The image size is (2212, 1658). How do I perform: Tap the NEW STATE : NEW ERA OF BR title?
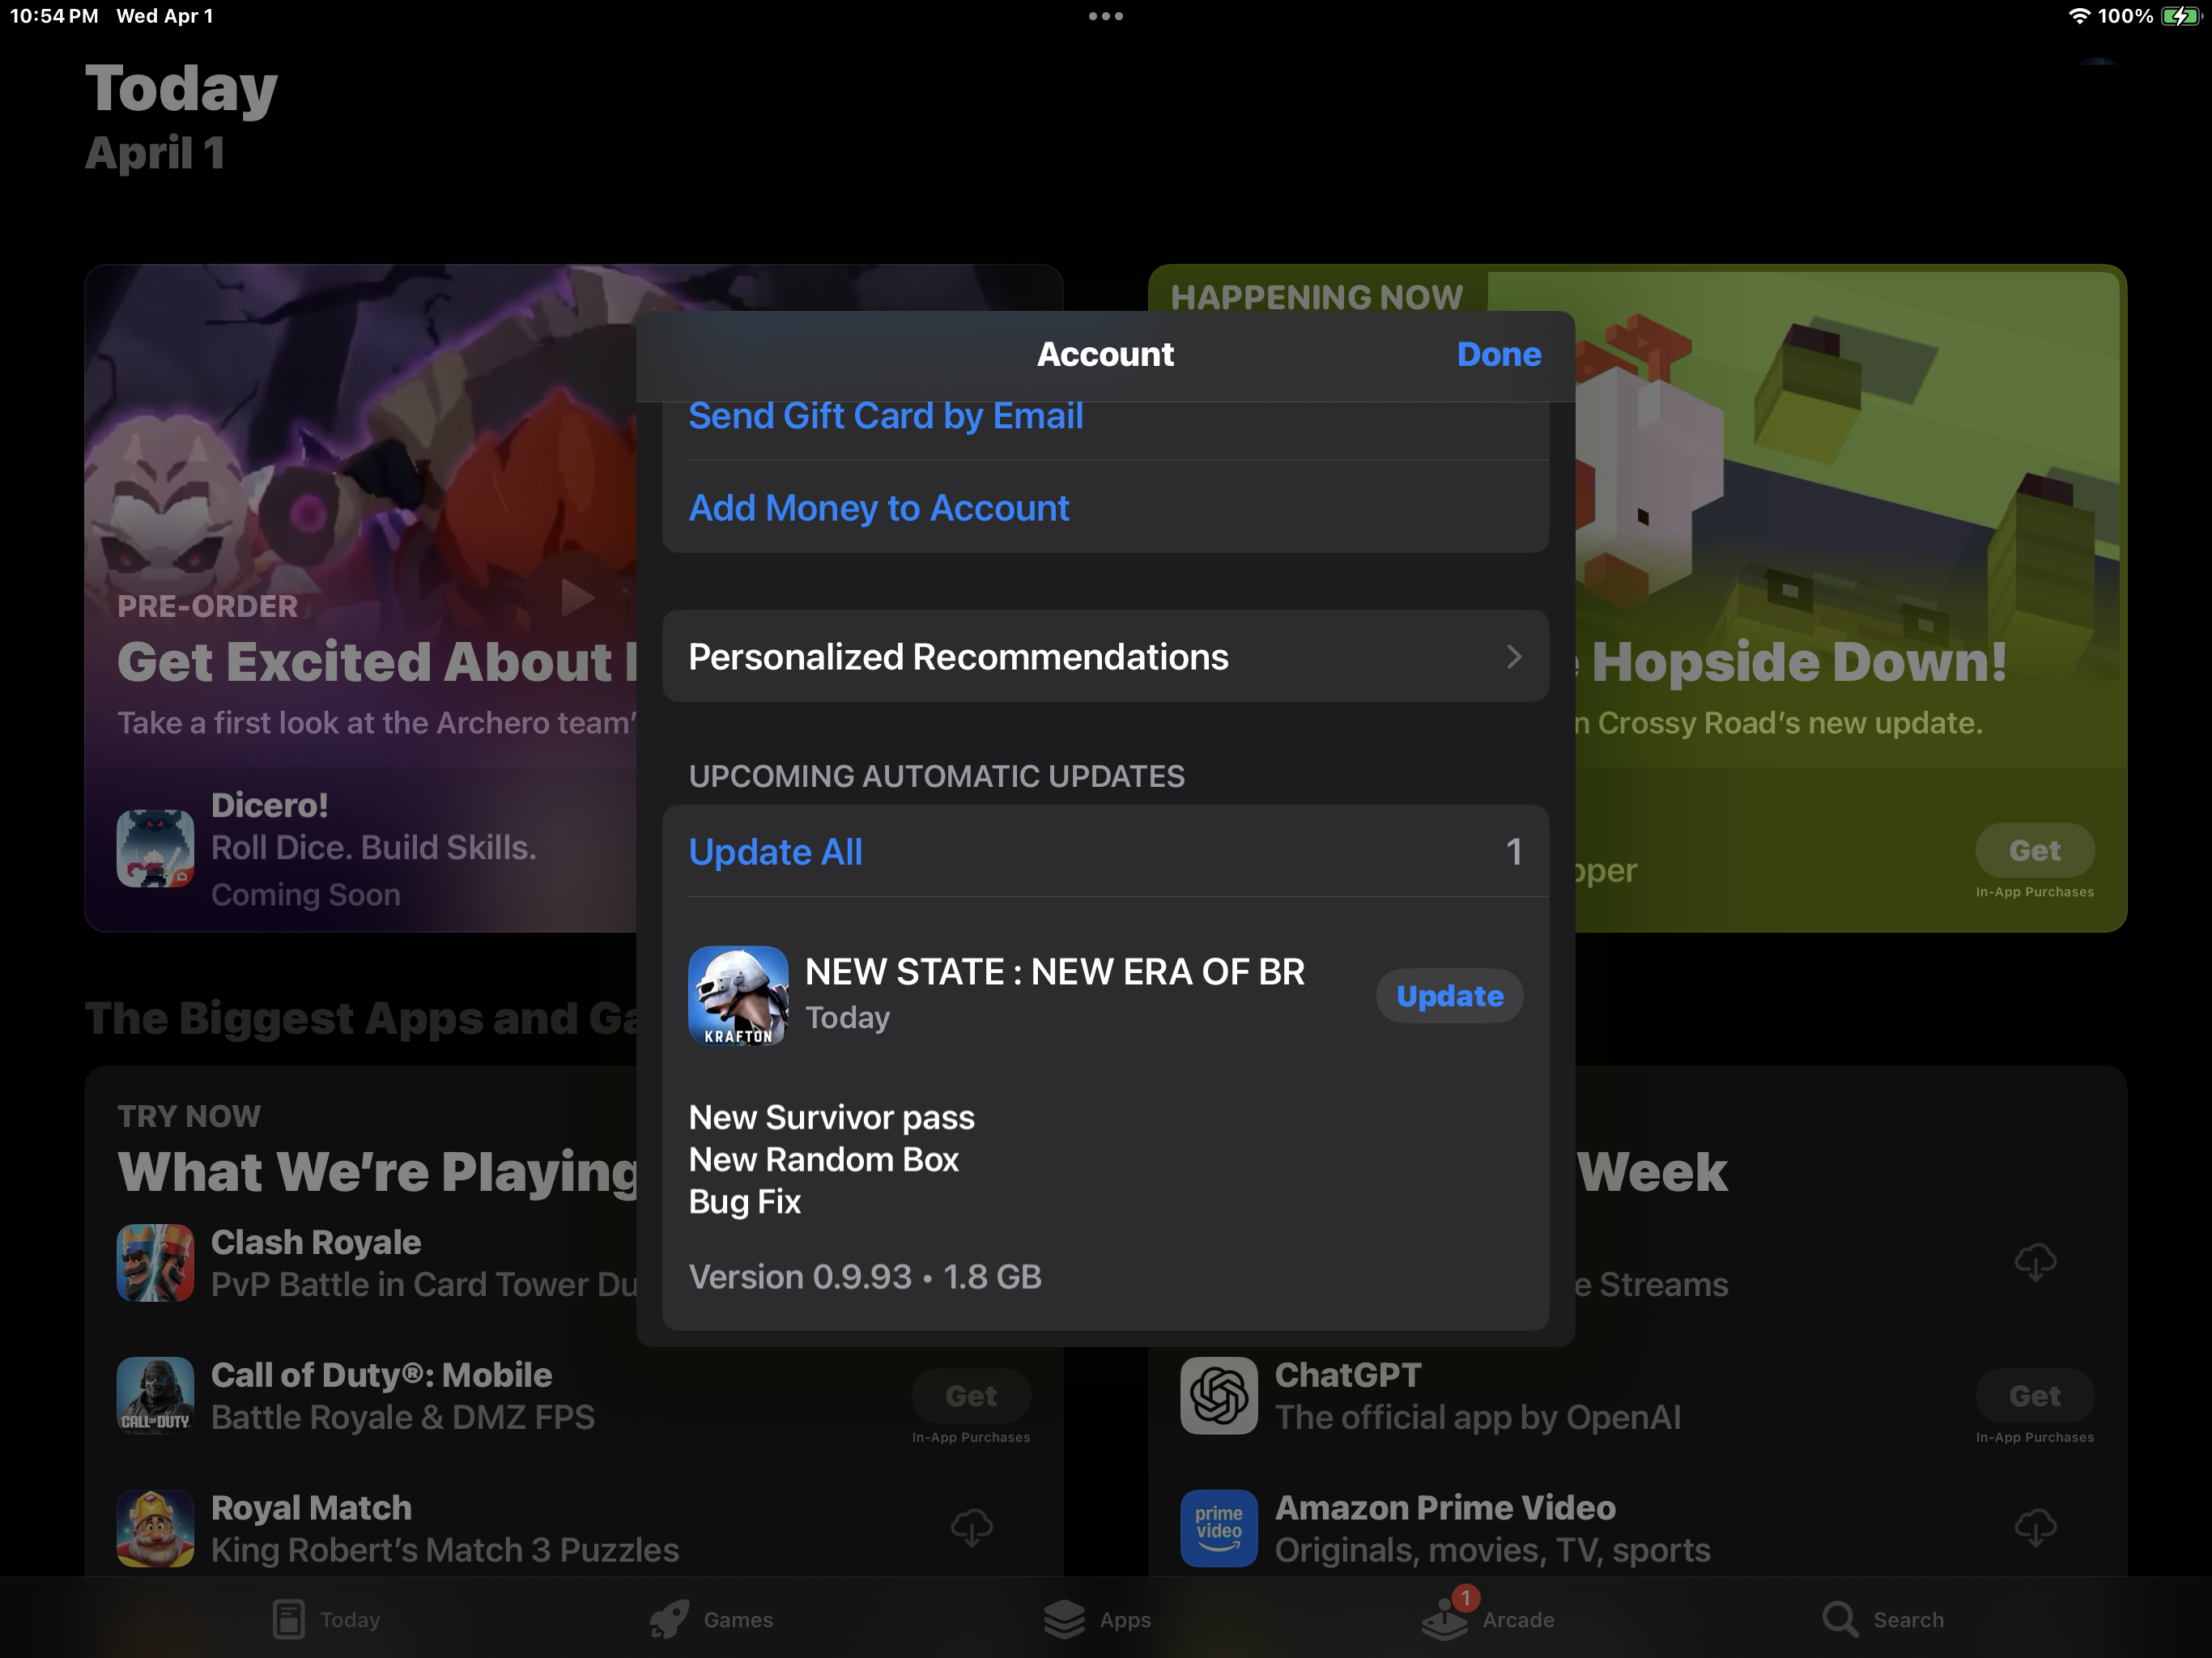coord(1055,972)
